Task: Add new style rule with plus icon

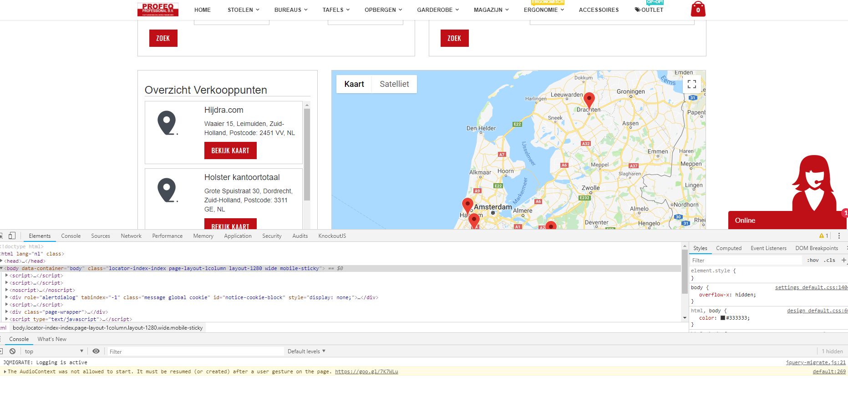Action: [843, 261]
